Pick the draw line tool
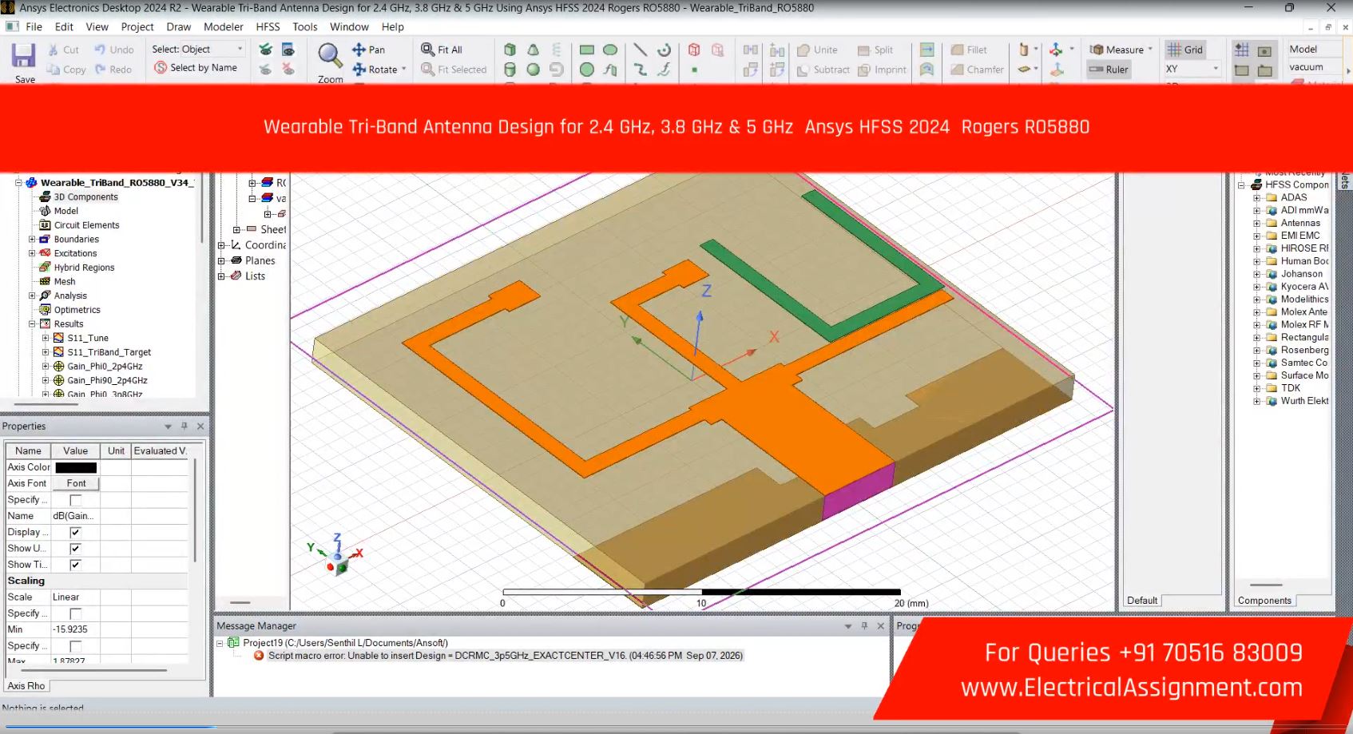 point(641,50)
